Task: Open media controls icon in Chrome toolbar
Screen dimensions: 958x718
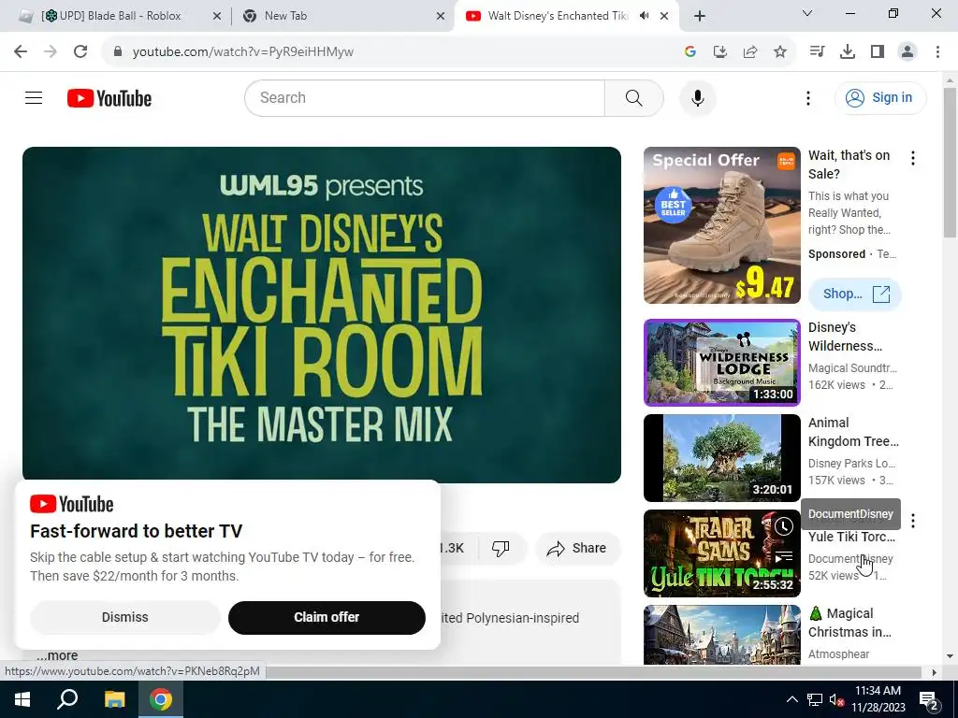Action: click(x=817, y=51)
